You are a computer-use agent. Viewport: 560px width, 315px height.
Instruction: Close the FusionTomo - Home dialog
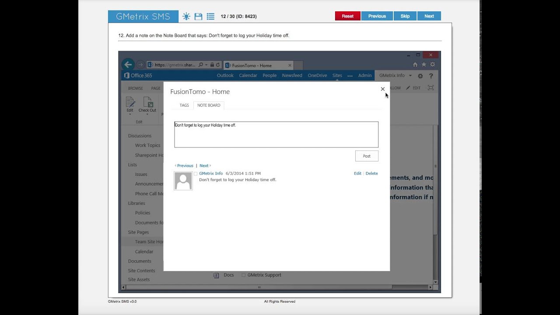coord(383,89)
